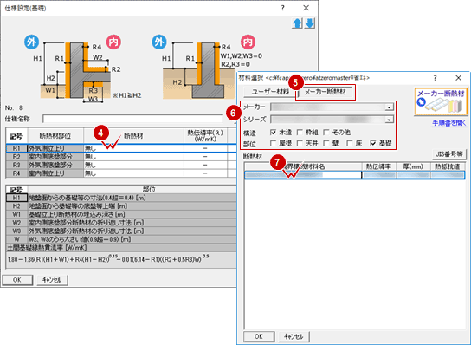Uncheck the 基礎 part checkbox
This screenshot has height=345, width=471.
click(x=373, y=143)
